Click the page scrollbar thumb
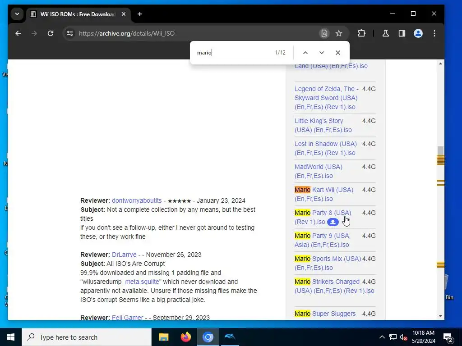Image resolution: width=462 pixels, height=346 pixels. pyautogui.click(x=440, y=150)
